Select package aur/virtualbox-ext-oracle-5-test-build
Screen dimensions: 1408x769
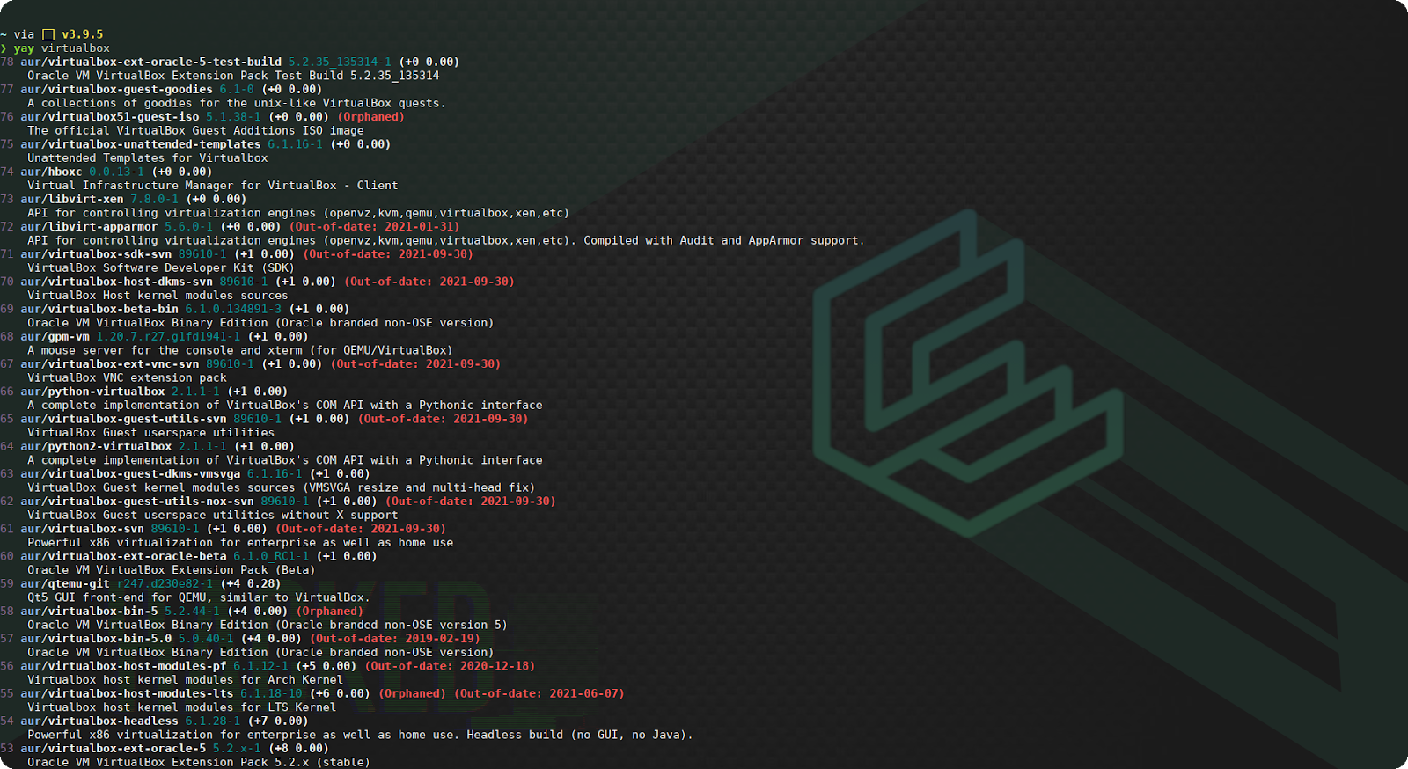151,62
